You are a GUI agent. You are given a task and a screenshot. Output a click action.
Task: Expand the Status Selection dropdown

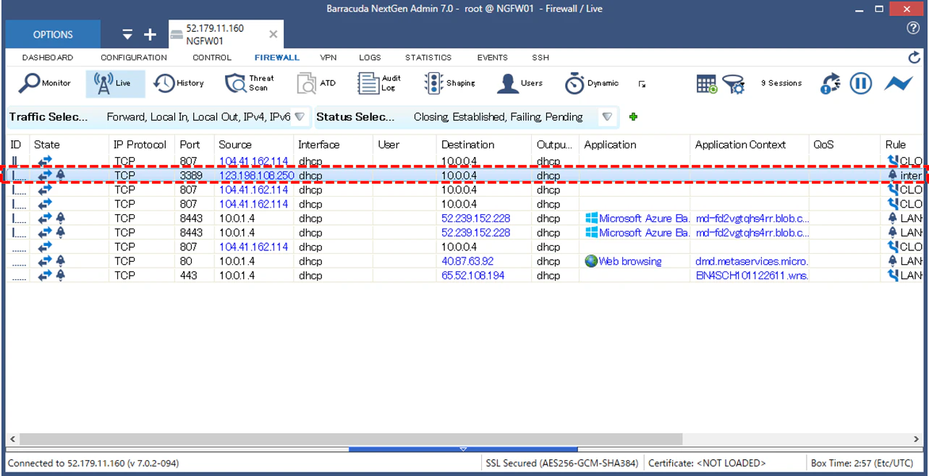(x=608, y=116)
